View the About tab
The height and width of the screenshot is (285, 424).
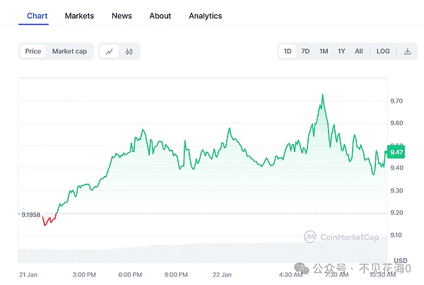(x=160, y=16)
